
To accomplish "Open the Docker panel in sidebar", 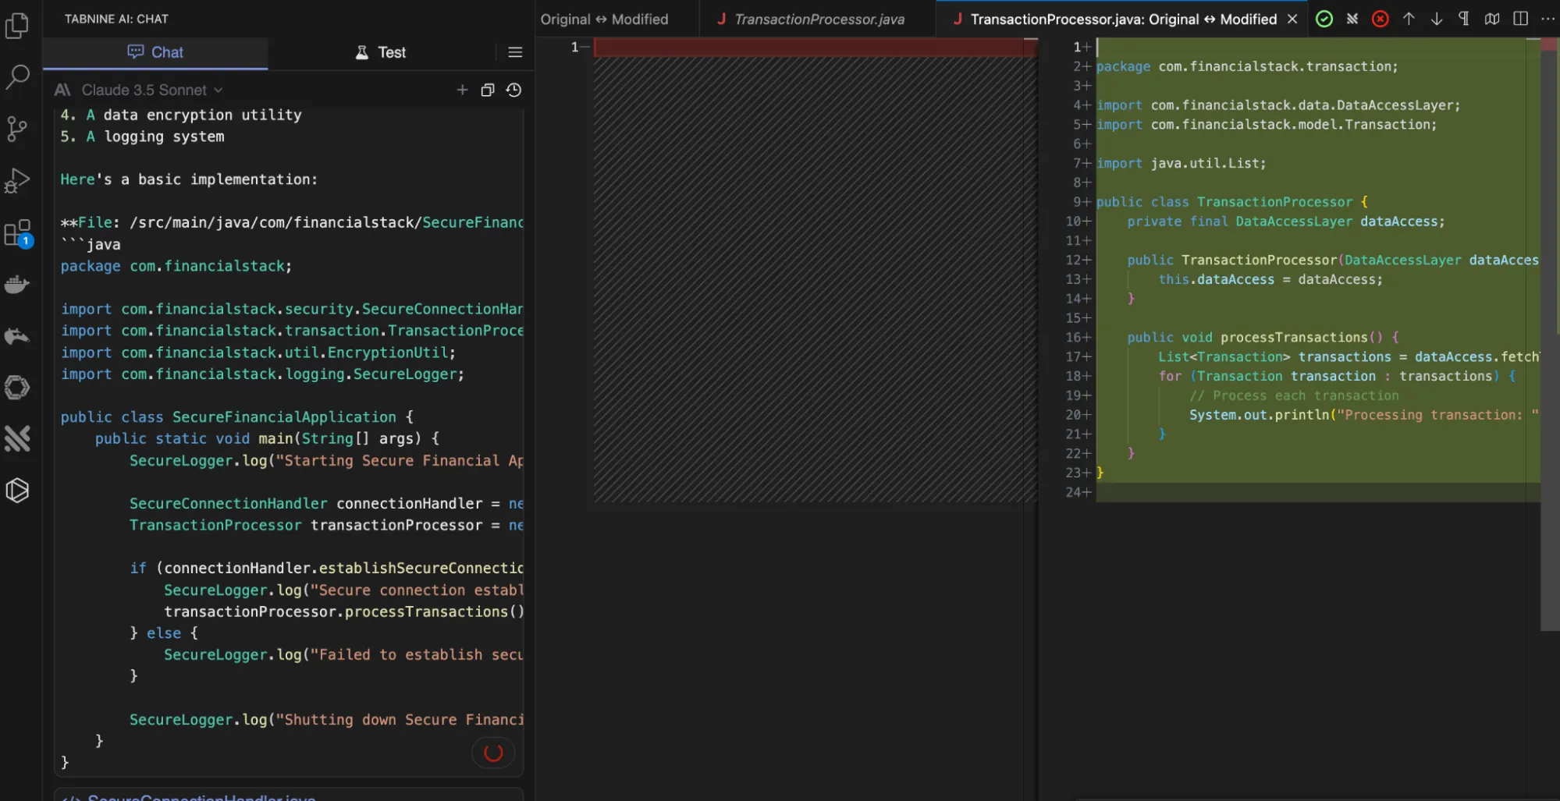I will click(x=17, y=285).
